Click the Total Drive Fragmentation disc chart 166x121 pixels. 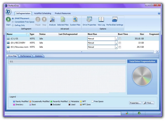pyautogui.click(x=142, y=76)
